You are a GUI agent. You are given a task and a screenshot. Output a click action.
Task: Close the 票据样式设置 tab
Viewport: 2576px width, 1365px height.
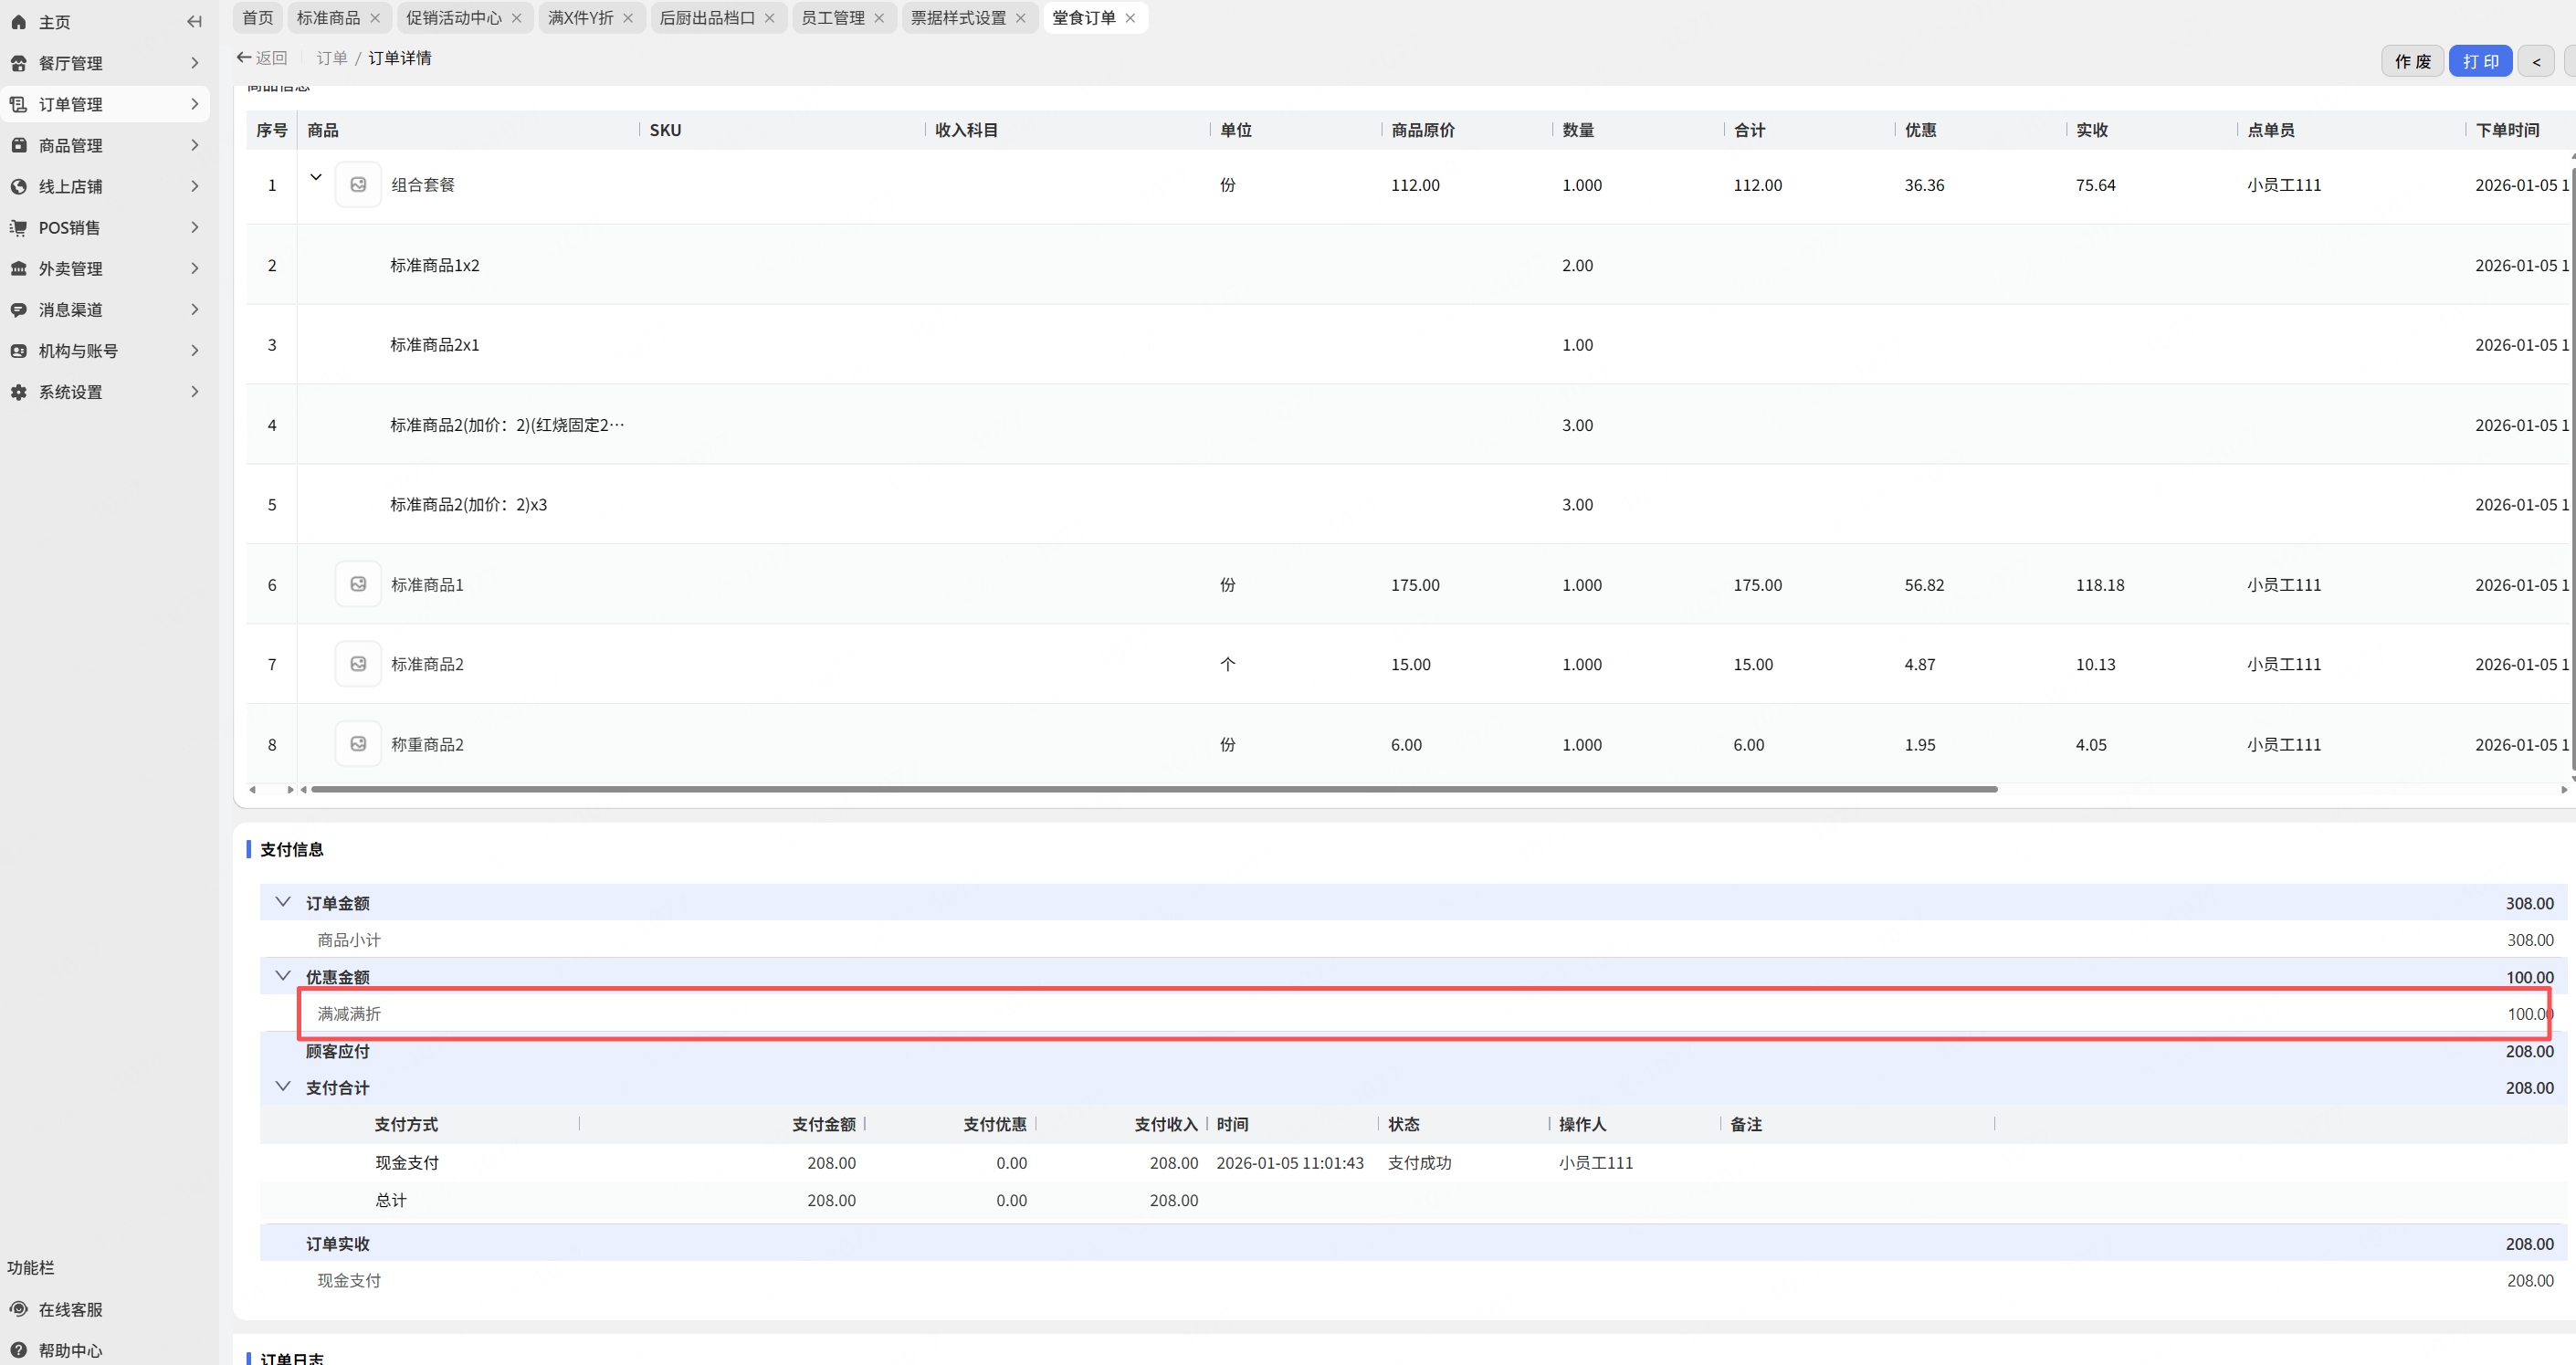pyautogui.click(x=1020, y=18)
